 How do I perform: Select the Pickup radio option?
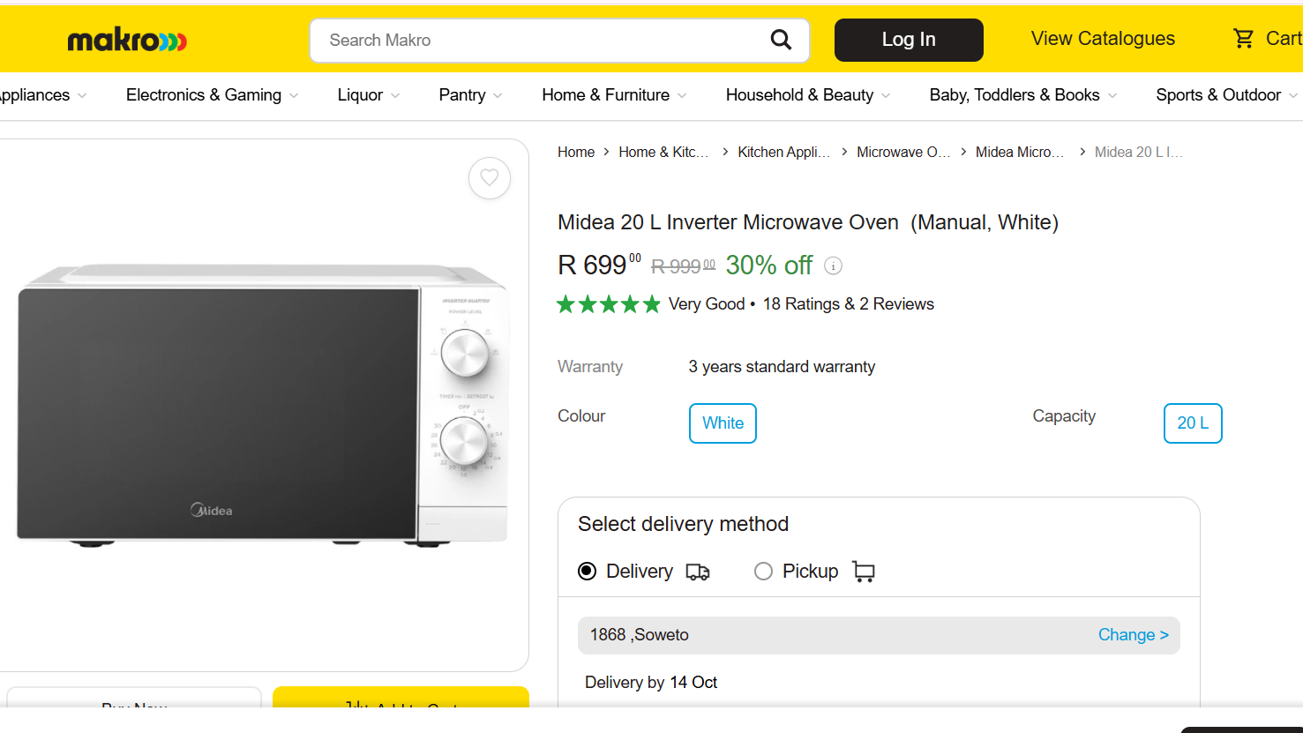pos(763,572)
